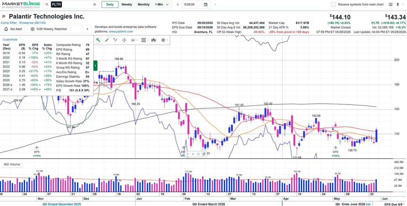Click the P/E 151 (5.8 X SP) row
Screen dimensions: 407x206
tap(73, 90)
